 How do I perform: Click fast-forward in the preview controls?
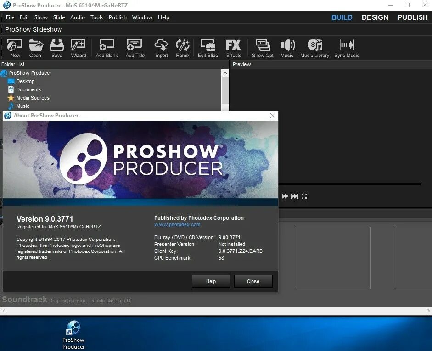(x=285, y=196)
